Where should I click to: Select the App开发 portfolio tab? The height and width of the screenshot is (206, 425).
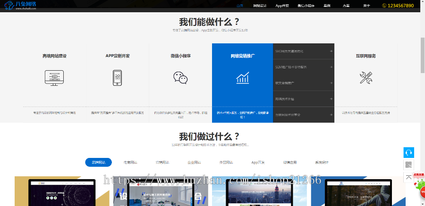coord(258,163)
